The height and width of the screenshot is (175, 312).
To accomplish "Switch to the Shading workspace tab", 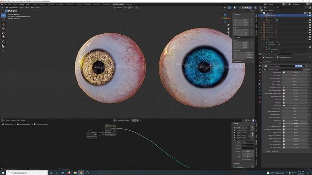I will [79, 4].
